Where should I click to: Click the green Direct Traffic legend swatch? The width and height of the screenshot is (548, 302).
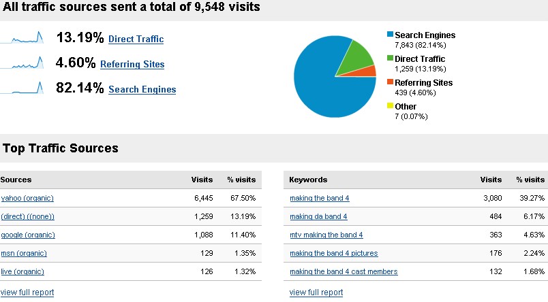click(390, 58)
